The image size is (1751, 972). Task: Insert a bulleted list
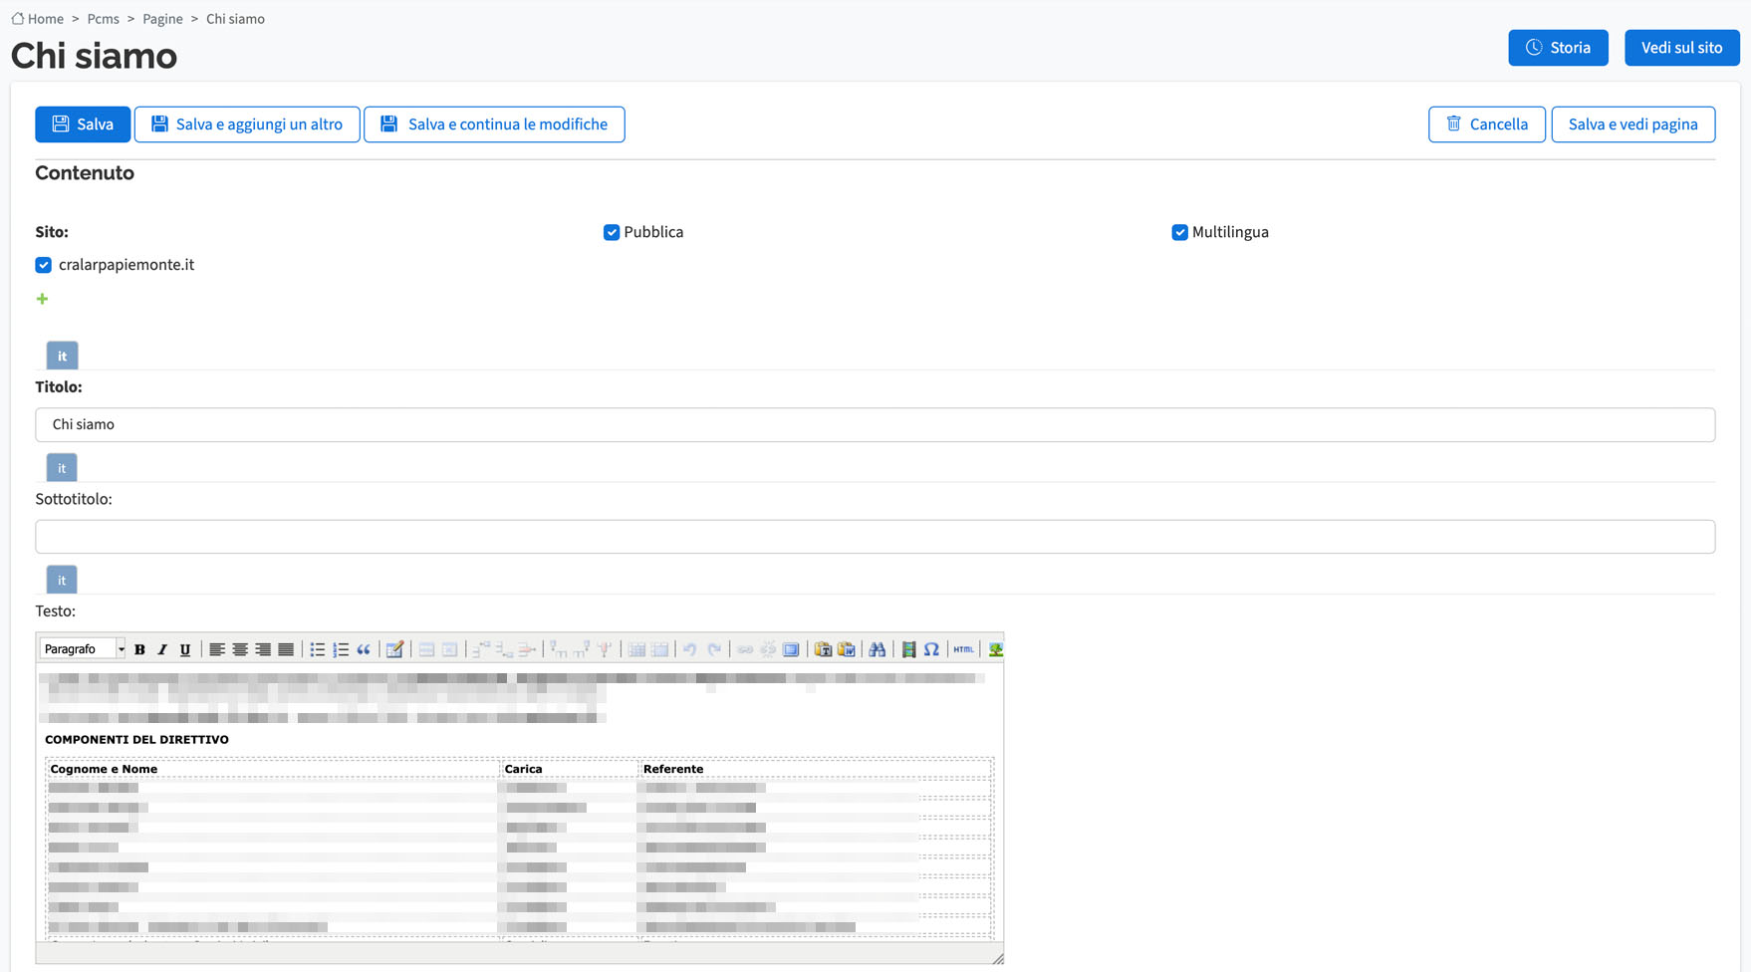(318, 649)
